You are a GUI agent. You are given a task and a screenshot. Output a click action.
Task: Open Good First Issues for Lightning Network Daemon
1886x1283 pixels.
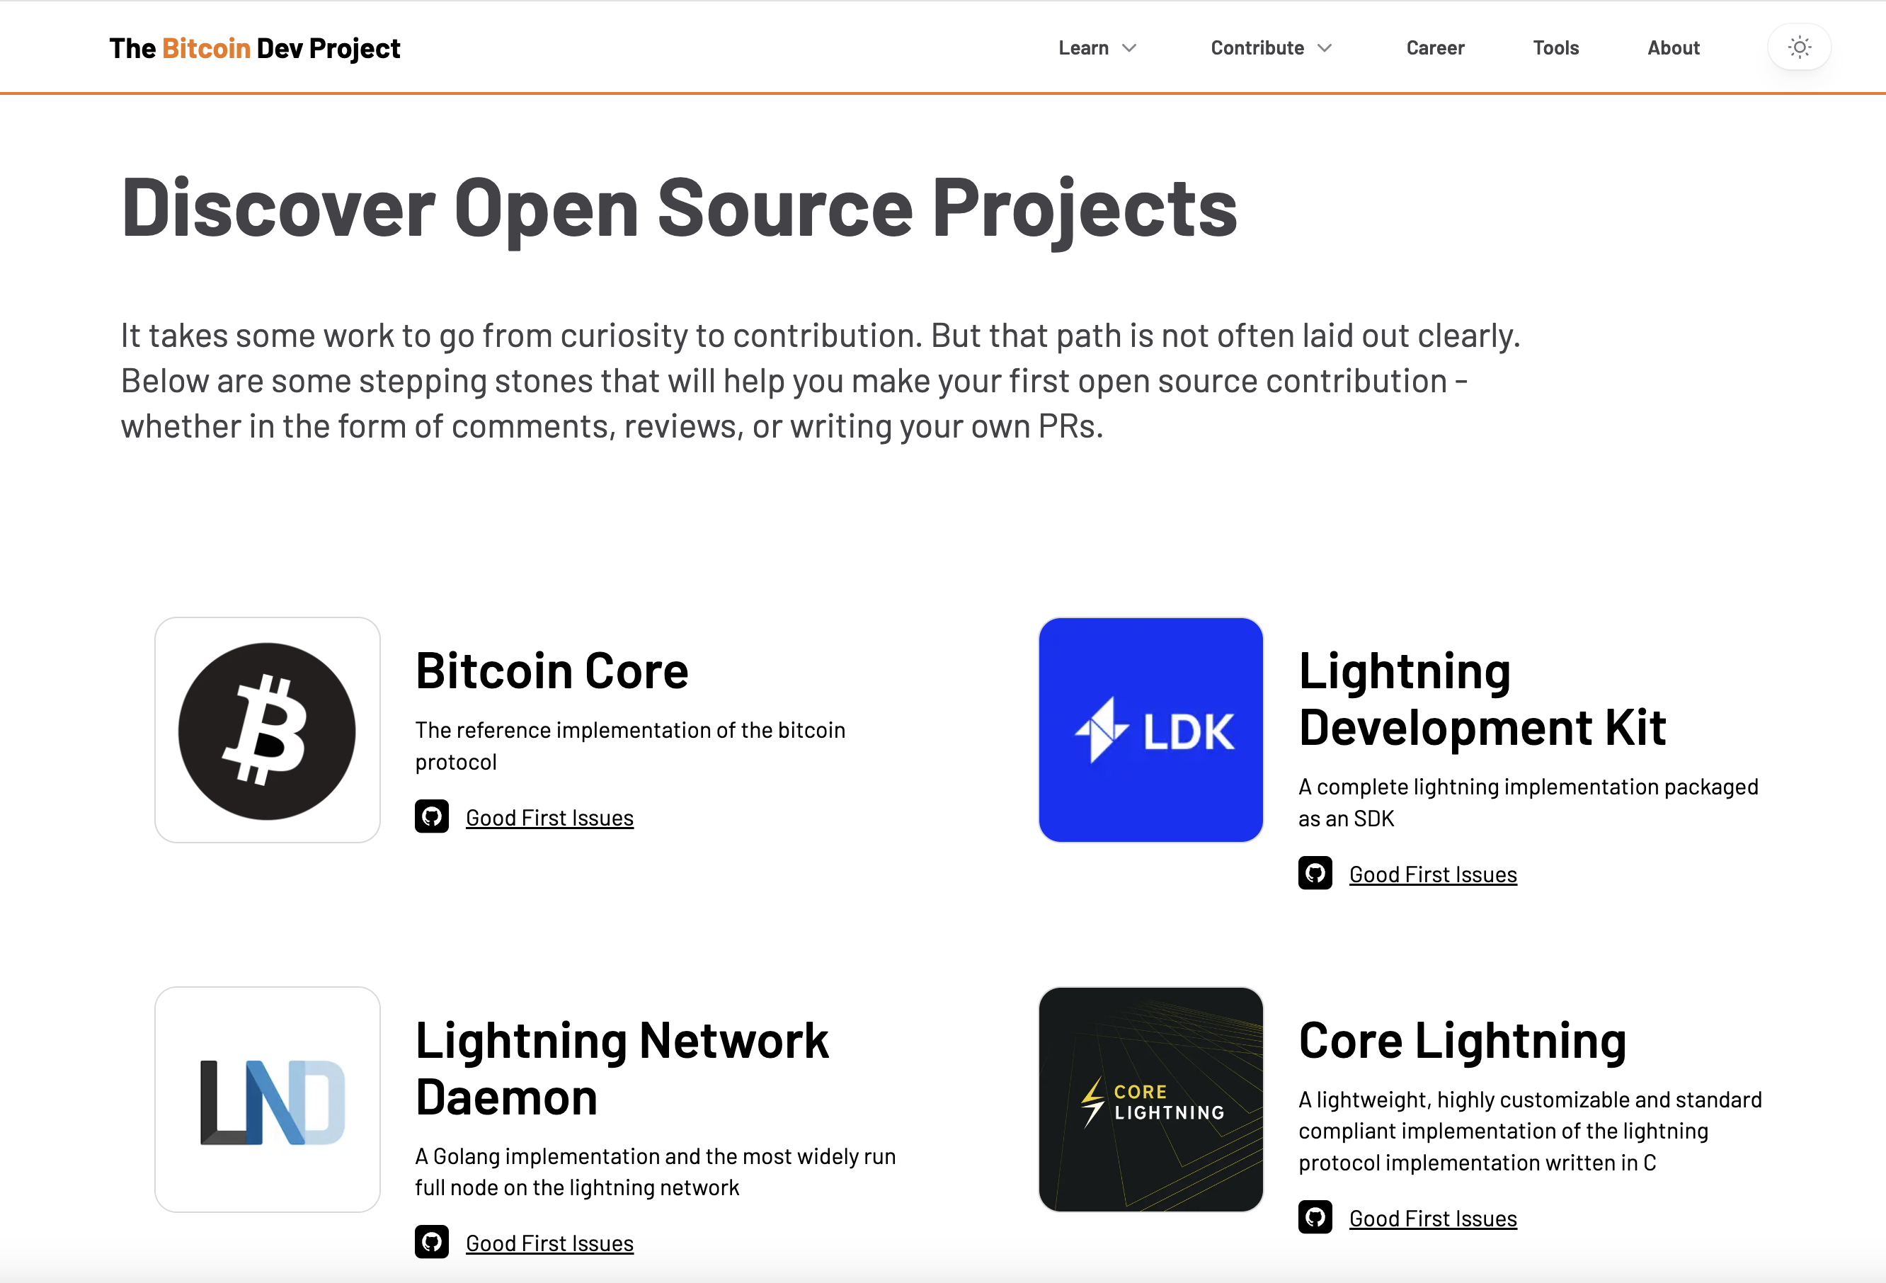coord(549,1243)
